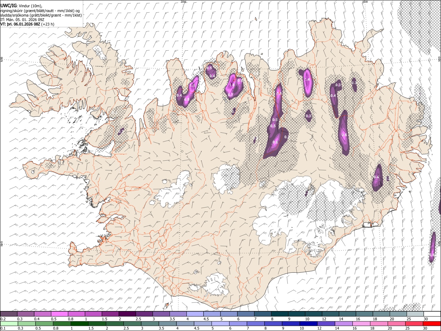Pick the lower legend green swatch starting at 0.5
The image size is (441, 331).
coord(44,323)
